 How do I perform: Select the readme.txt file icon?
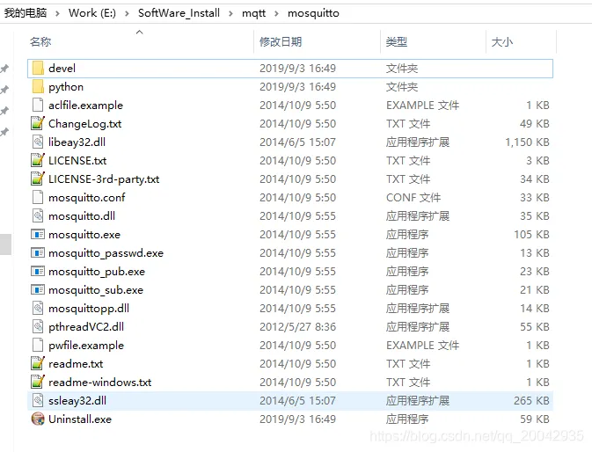point(38,364)
